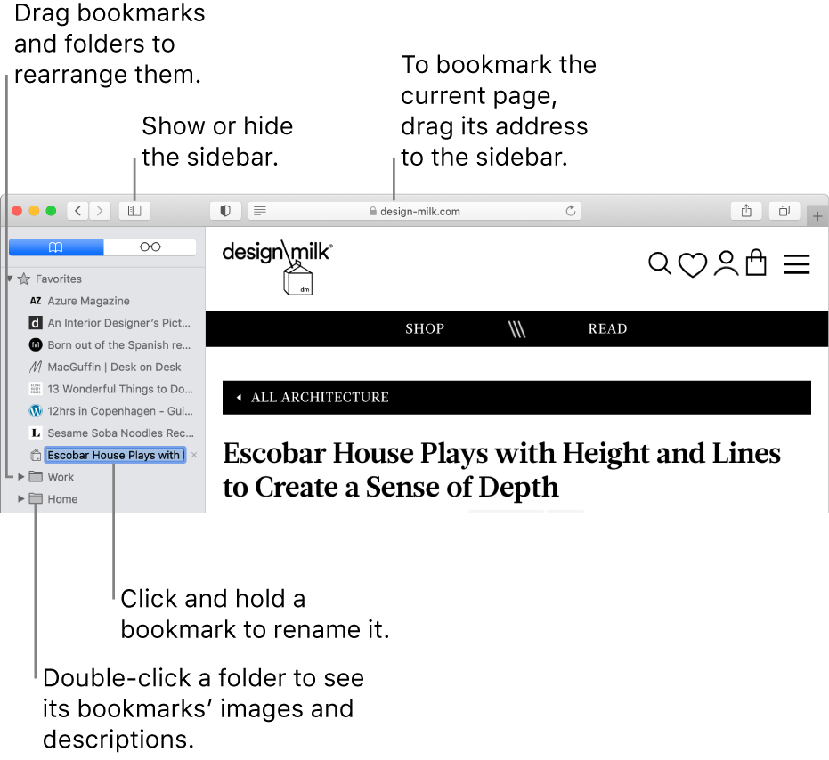This screenshot has width=829, height=760.
Task: Open the privacy report shield icon
Action: coord(225,211)
